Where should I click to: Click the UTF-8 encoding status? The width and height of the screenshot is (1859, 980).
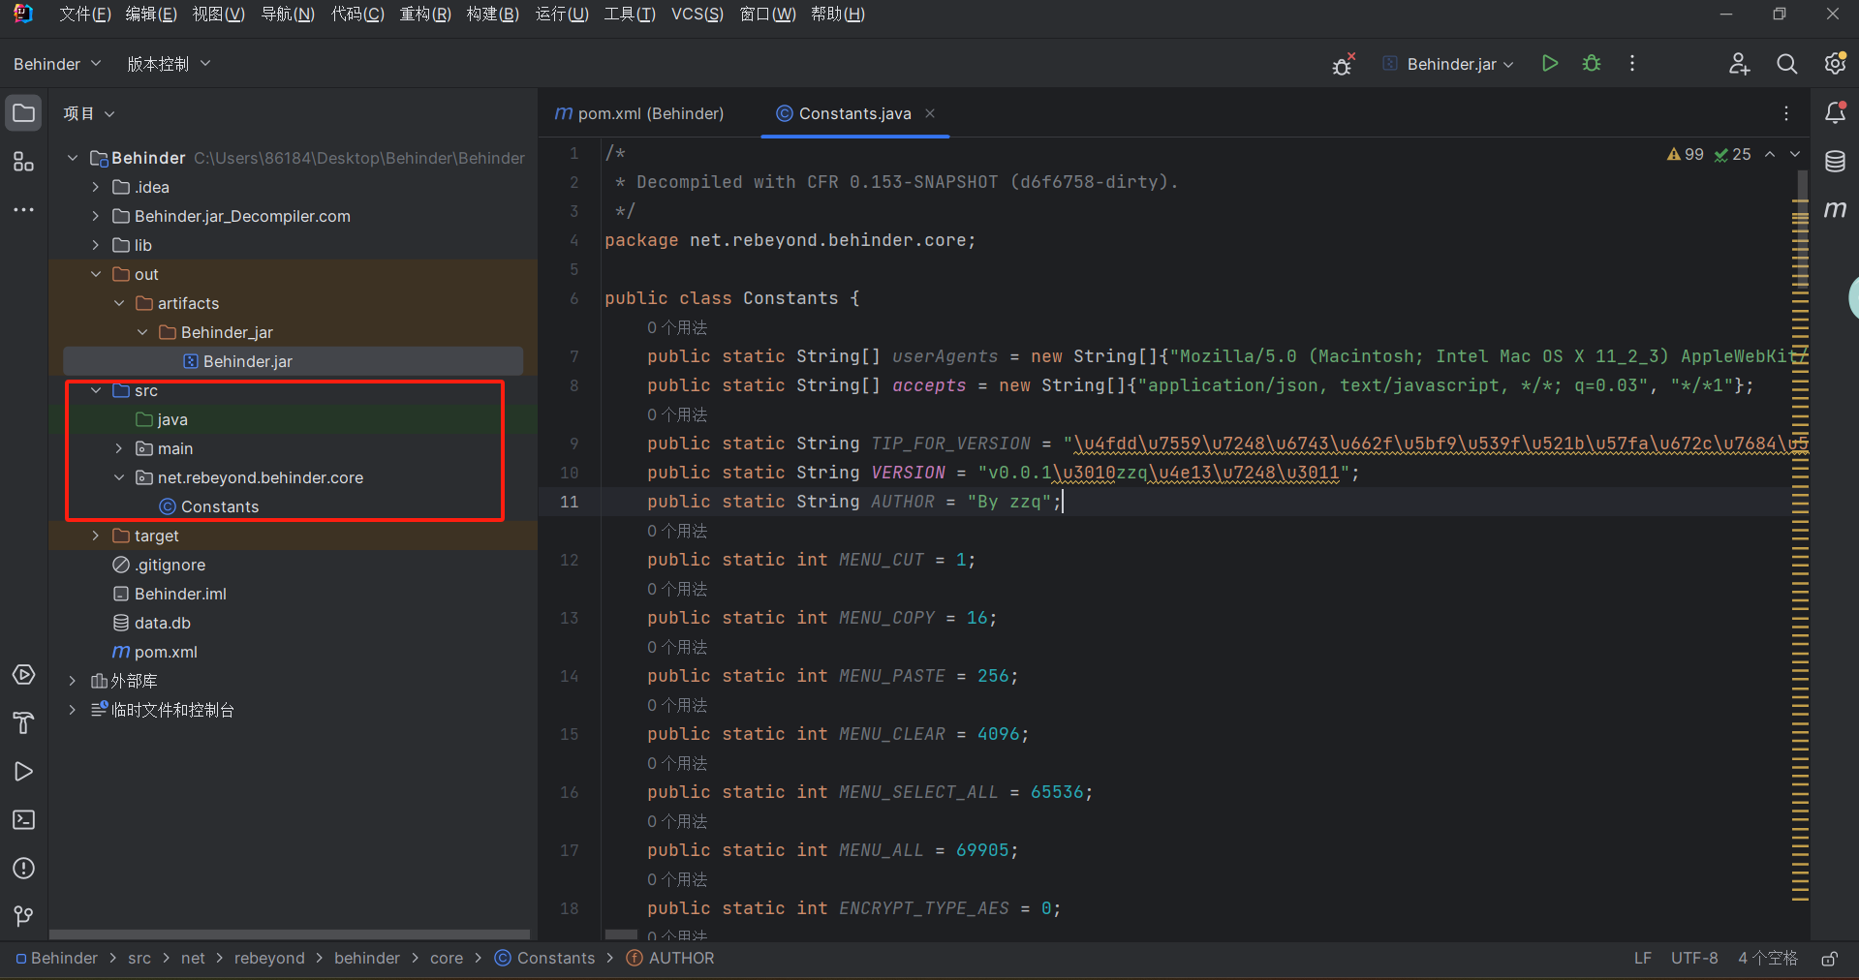1694,959
